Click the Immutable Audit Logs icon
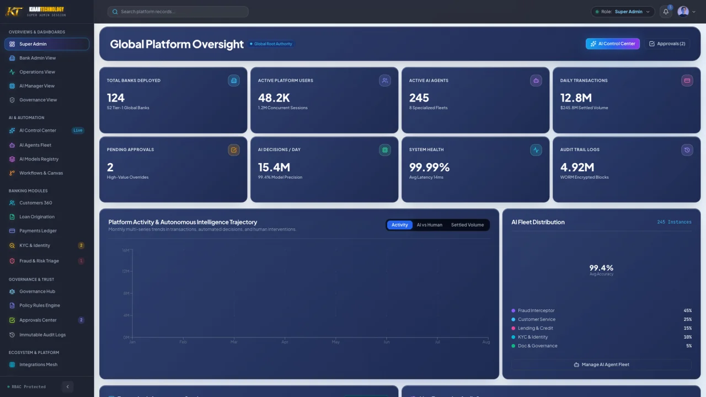 pos(13,335)
